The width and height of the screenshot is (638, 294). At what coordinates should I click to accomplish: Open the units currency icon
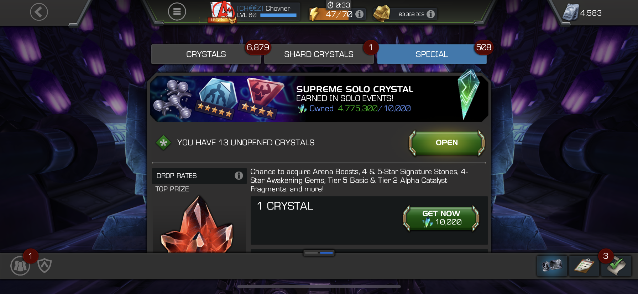click(x=570, y=12)
